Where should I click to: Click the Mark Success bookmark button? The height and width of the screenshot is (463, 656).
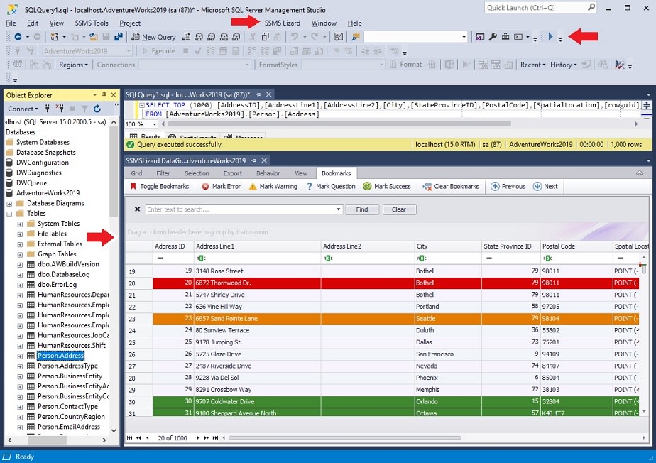(387, 187)
